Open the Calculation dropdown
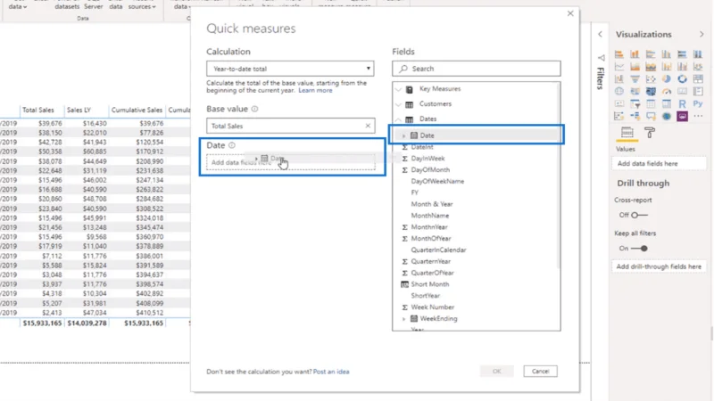The image size is (714, 401). pos(290,69)
